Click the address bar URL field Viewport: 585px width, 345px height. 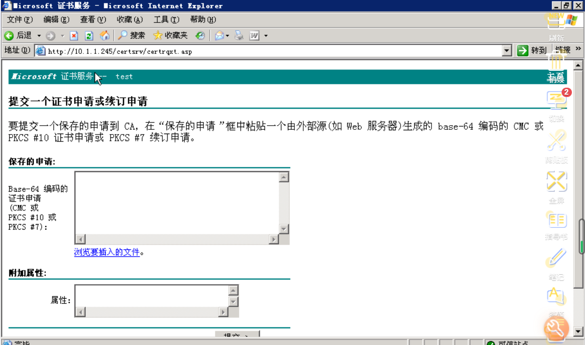click(274, 51)
